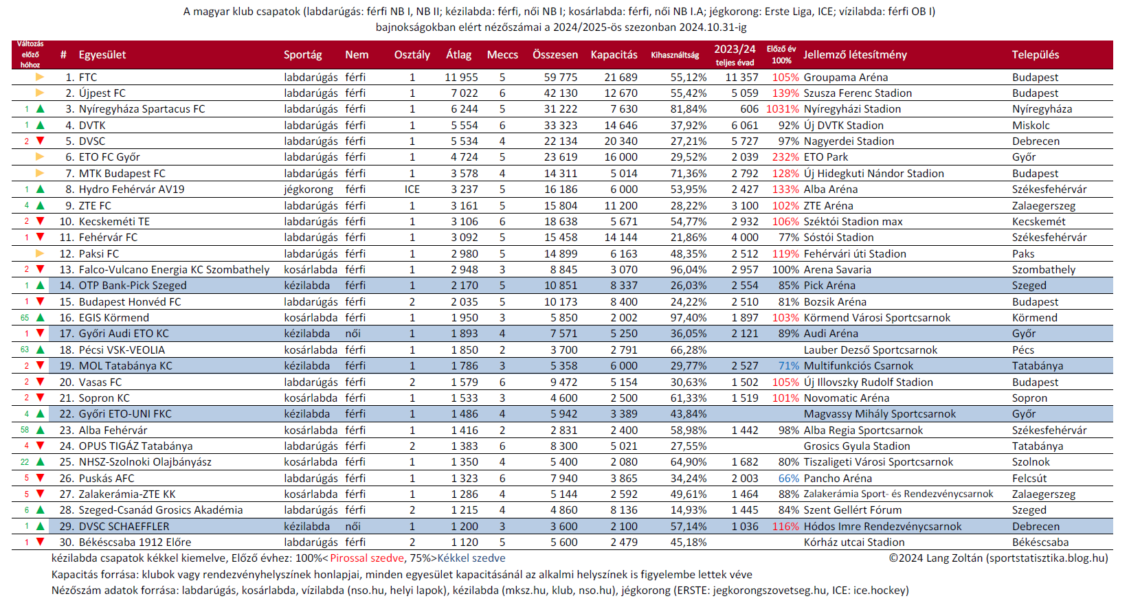The width and height of the screenshot is (1129, 605).
Task: Click red down arrow beside Sopron KC
Action: (x=40, y=398)
